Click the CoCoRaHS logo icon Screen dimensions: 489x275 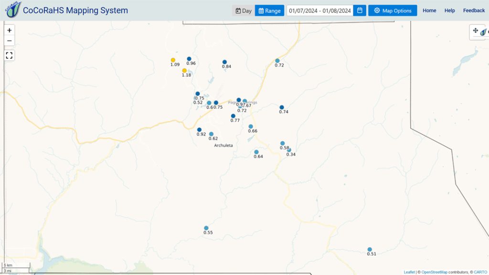tap(13, 10)
